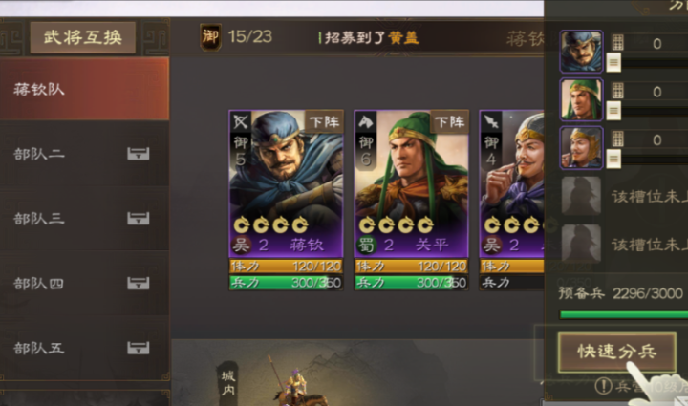The height and width of the screenshot is (406, 688).
Task: Click the exclamation info icon below 快速分兵
Action: [x=603, y=386]
